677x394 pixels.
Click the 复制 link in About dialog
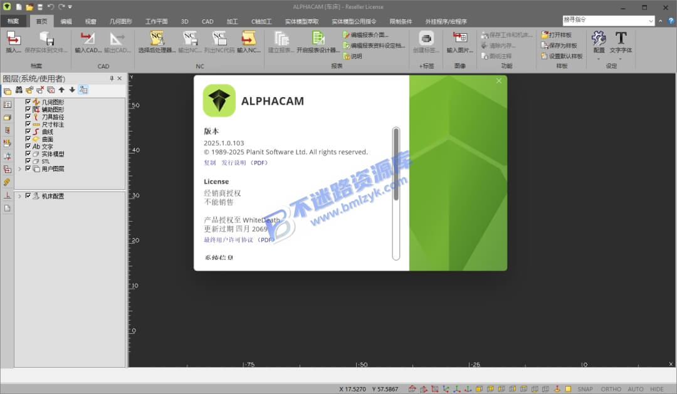pyautogui.click(x=210, y=163)
